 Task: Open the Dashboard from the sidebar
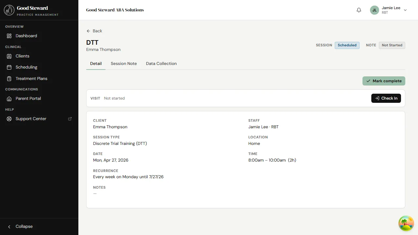26,36
